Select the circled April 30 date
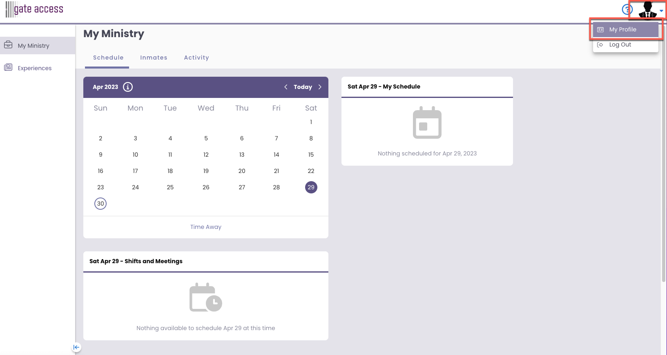Image resolution: width=667 pixels, height=355 pixels. point(100,204)
